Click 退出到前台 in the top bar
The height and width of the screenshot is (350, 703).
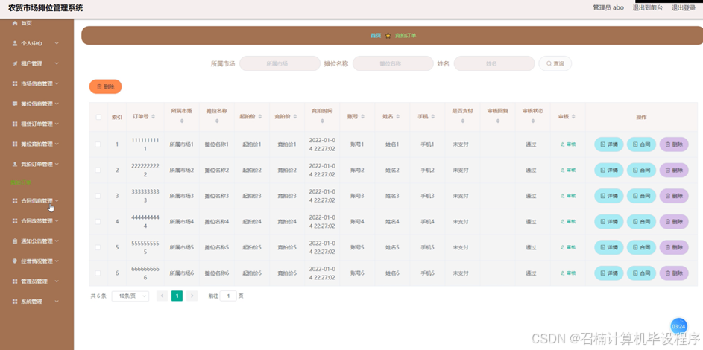[647, 7]
